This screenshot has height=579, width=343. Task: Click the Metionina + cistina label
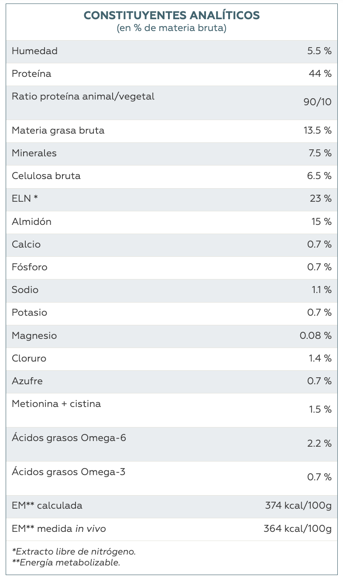pos(56,404)
